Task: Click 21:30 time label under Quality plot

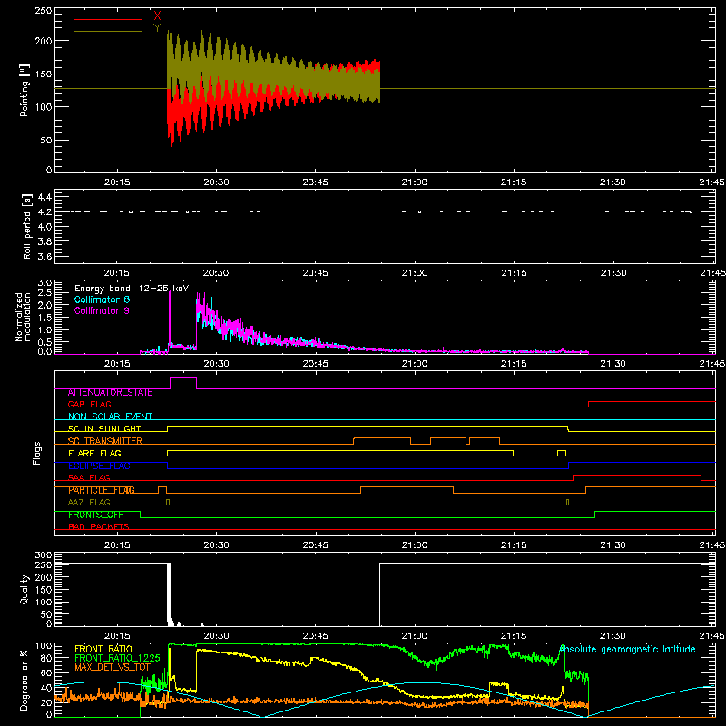Action: (613, 636)
